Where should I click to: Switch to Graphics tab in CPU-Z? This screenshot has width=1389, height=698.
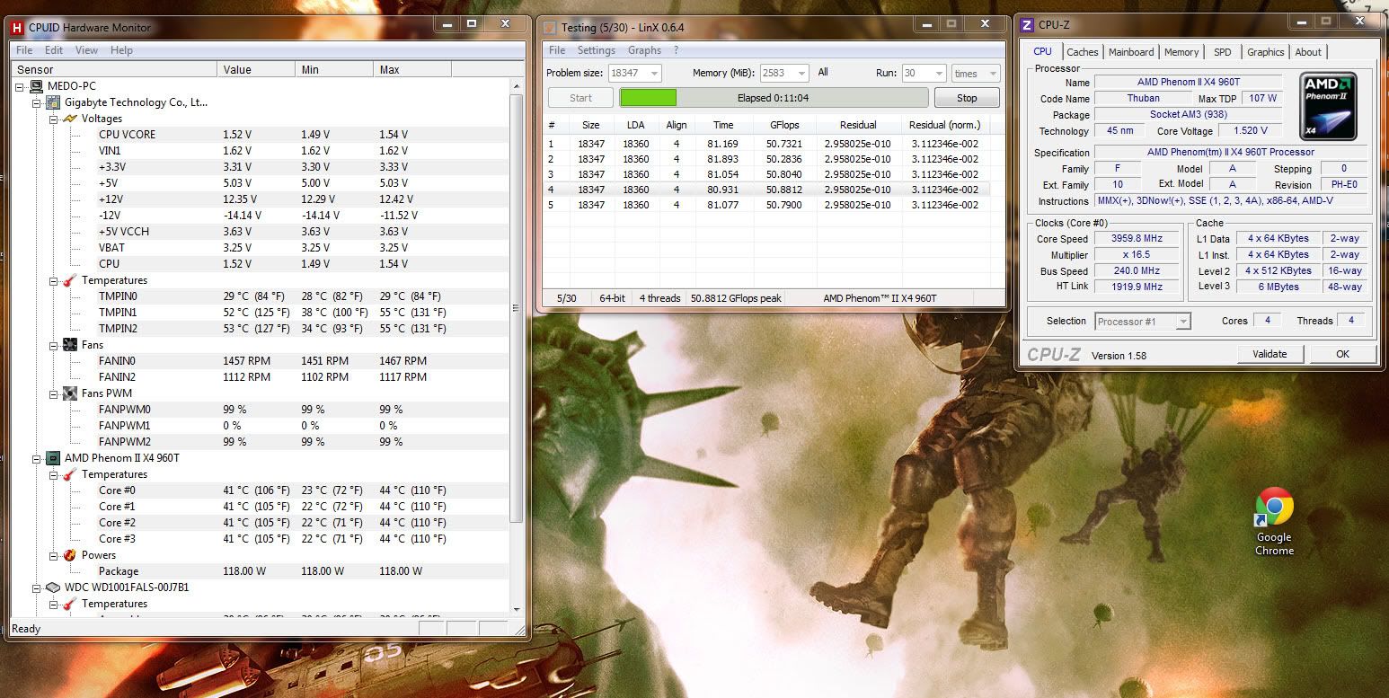(1265, 52)
